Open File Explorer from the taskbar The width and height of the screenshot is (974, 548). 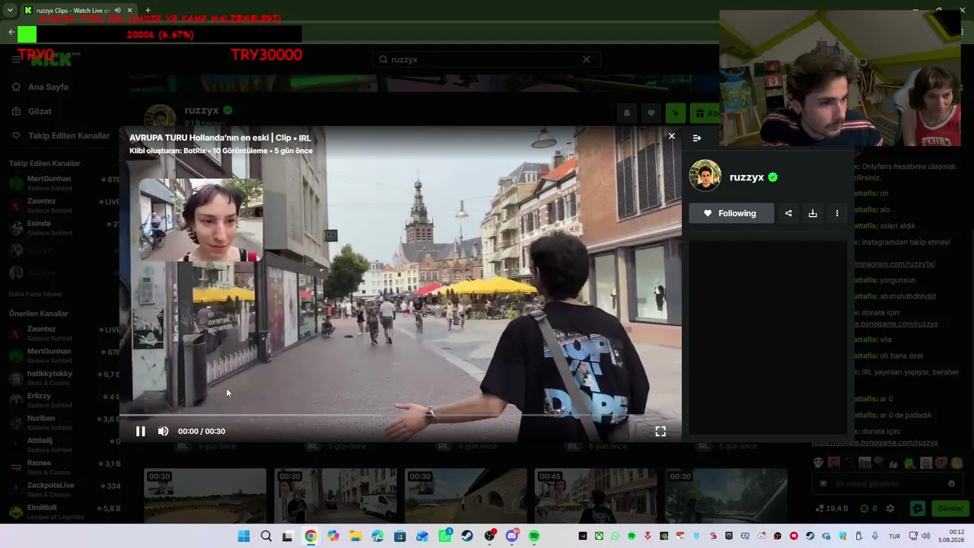tap(355, 536)
